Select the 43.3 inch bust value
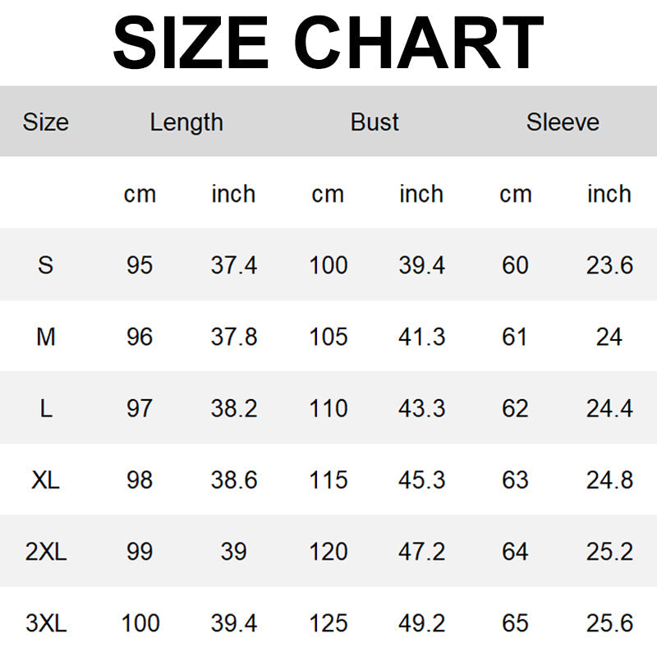This screenshot has width=657, height=657. click(x=421, y=408)
